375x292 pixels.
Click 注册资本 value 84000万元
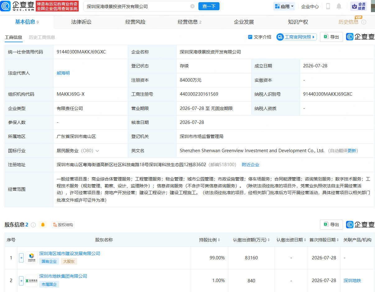[x=191, y=80]
